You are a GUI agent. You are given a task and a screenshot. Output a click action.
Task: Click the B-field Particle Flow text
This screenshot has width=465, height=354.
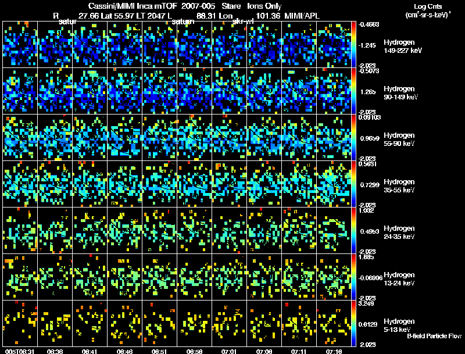(434, 336)
